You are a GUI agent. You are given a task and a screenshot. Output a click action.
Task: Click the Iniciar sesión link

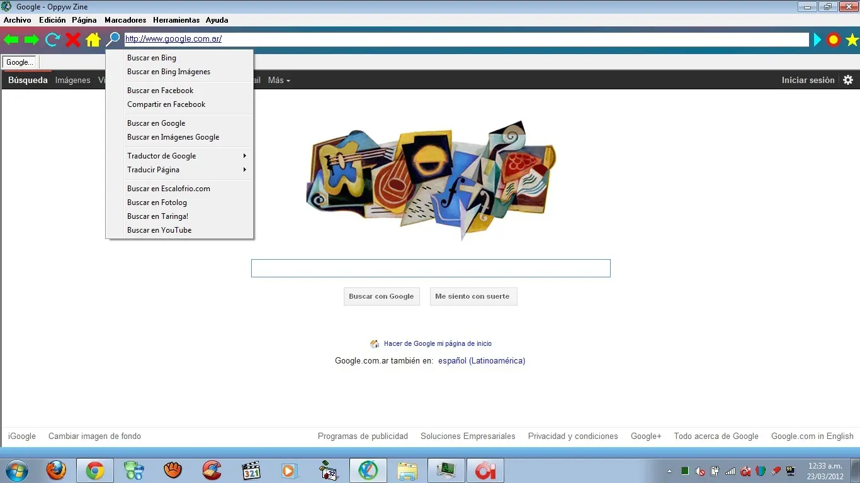point(808,80)
